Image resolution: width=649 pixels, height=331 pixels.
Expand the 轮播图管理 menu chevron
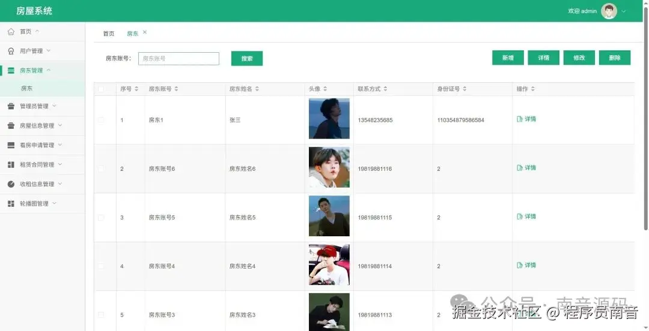coord(54,203)
